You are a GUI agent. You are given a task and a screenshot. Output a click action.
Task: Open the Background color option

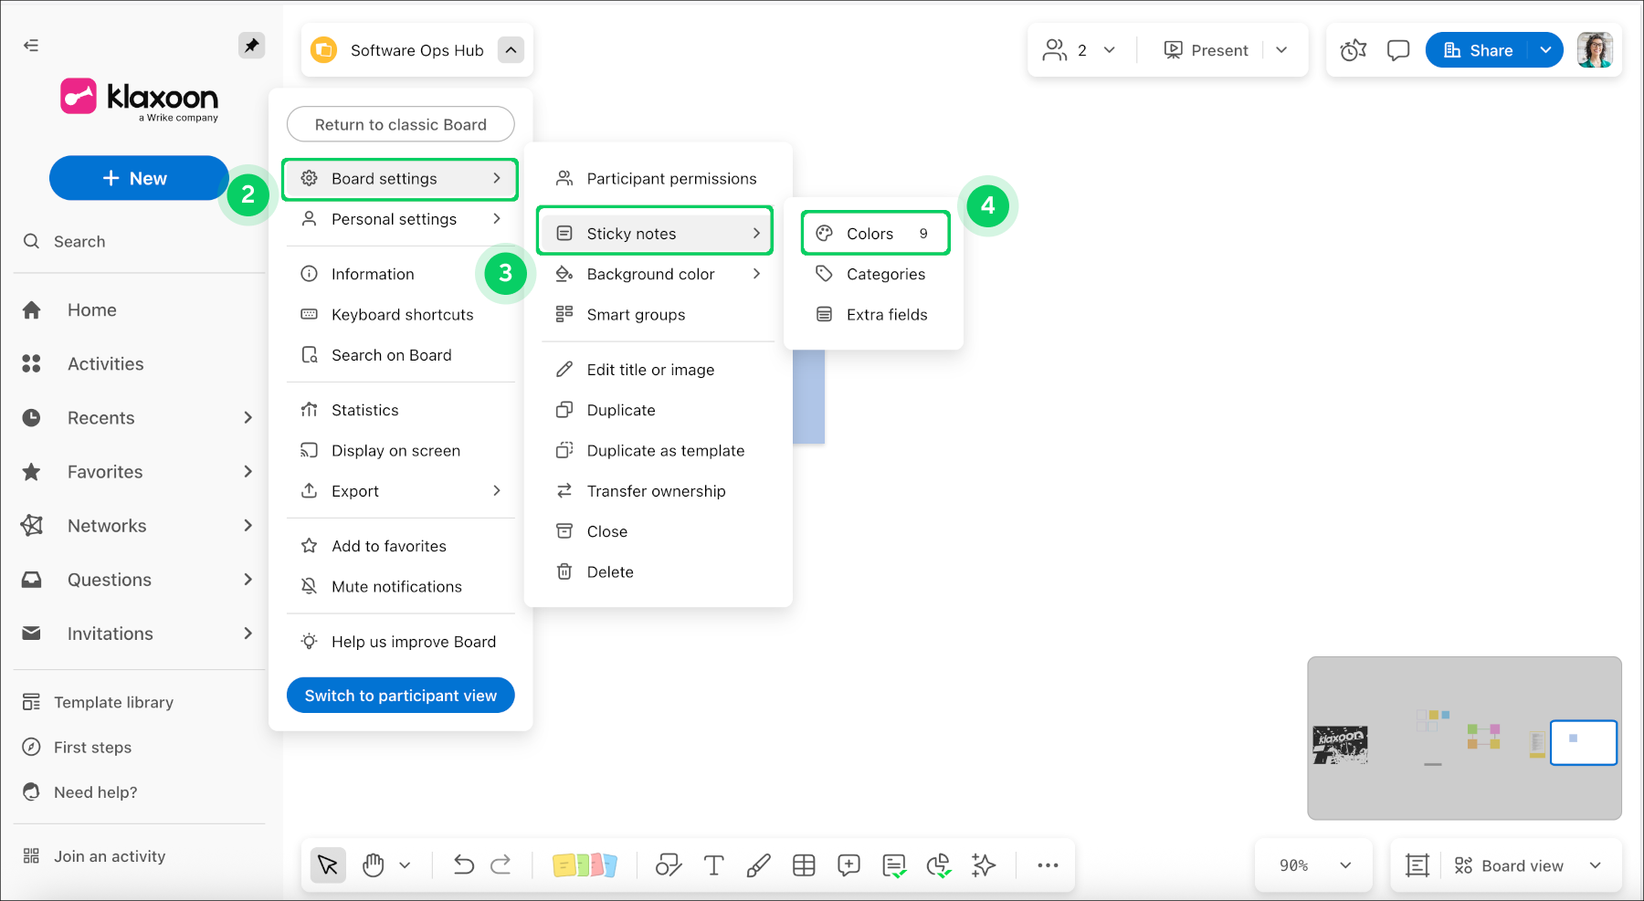(649, 273)
